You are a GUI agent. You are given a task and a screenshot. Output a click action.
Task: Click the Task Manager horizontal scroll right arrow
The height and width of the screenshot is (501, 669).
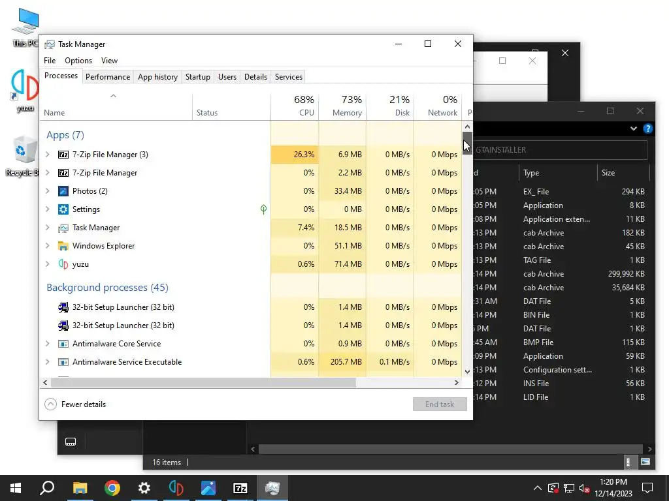click(x=457, y=382)
